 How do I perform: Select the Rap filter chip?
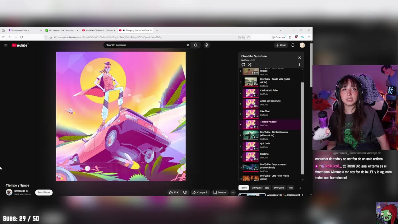pyautogui.click(x=291, y=188)
